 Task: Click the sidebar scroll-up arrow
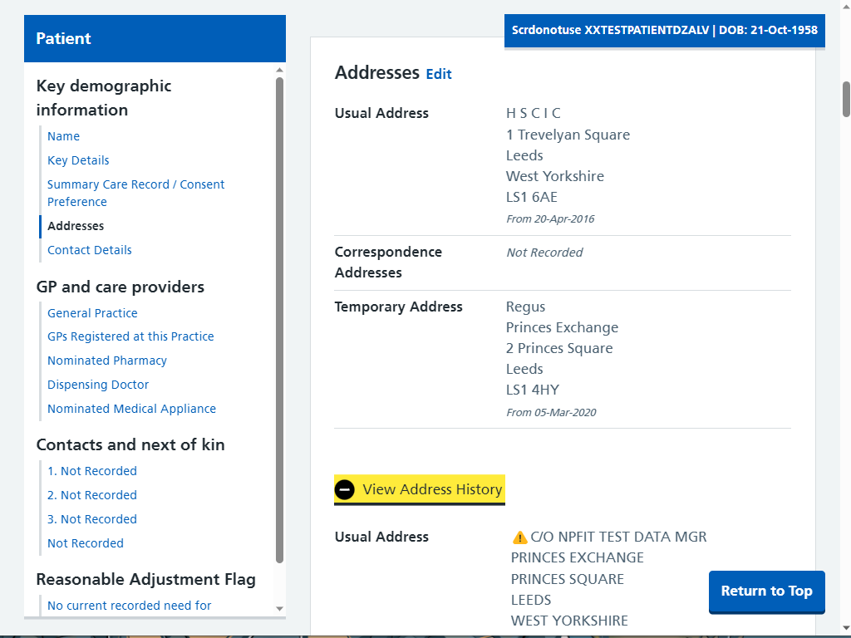pos(279,70)
